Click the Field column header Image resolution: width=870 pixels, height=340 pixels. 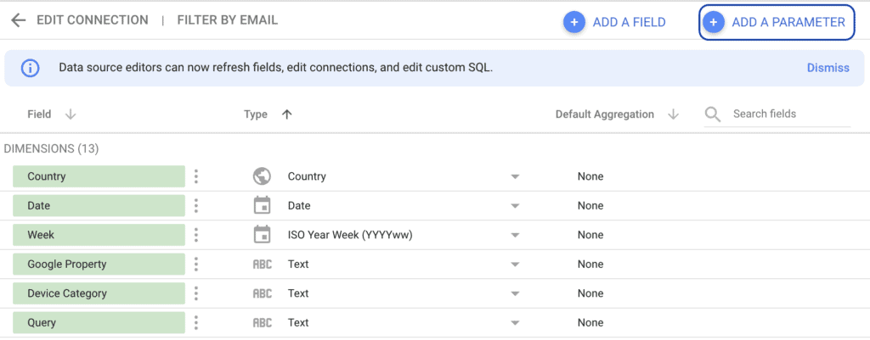tap(39, 114)
